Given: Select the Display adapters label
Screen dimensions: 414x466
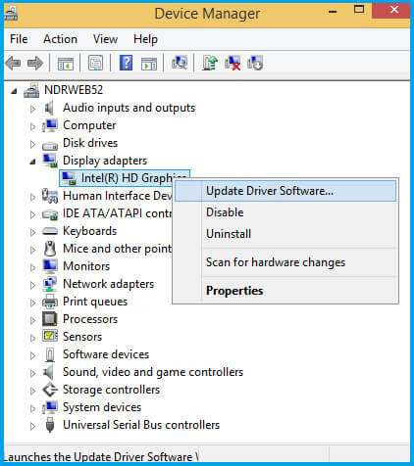Looking at the screenshot, I should coord(105,161).
